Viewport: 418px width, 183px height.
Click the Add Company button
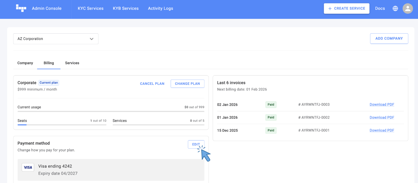tap(389, 39)
